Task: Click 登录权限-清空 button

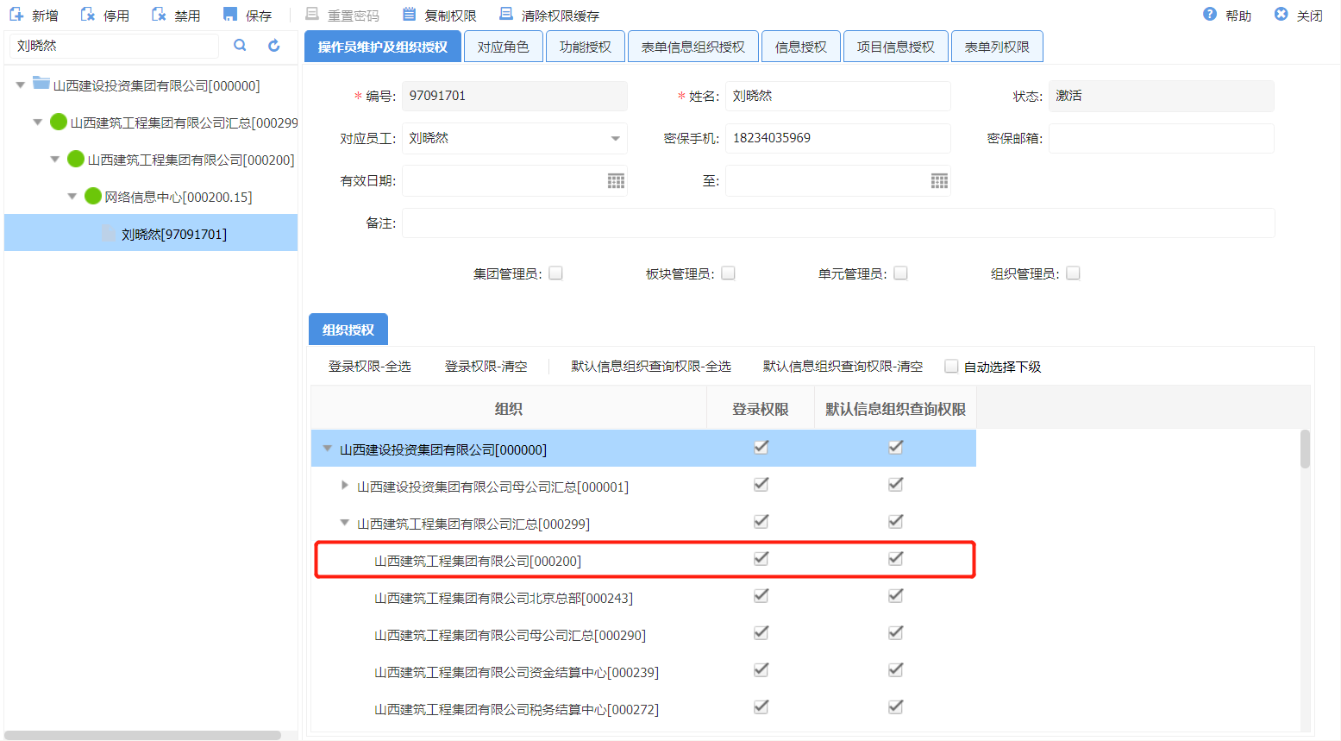Action: (486, 367)
